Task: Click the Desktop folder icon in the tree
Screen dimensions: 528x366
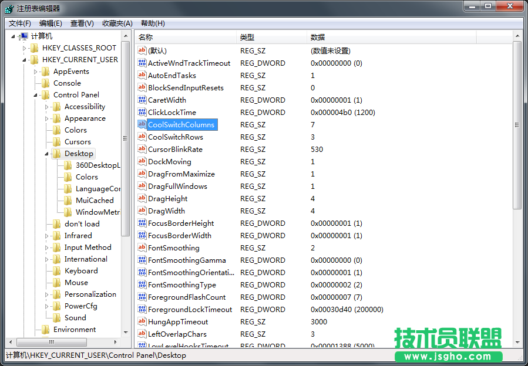Action: pos(58,153)
